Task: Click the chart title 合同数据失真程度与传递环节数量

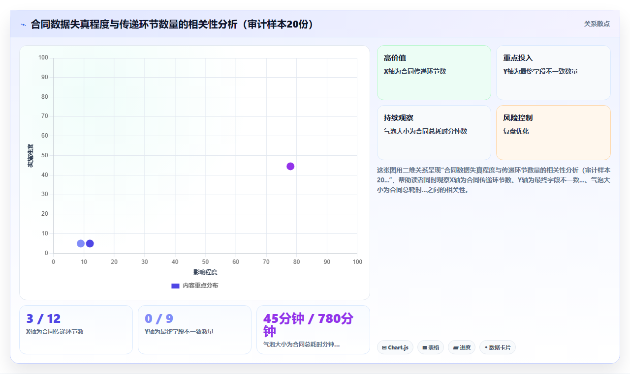Action: [x=172, y=24]
